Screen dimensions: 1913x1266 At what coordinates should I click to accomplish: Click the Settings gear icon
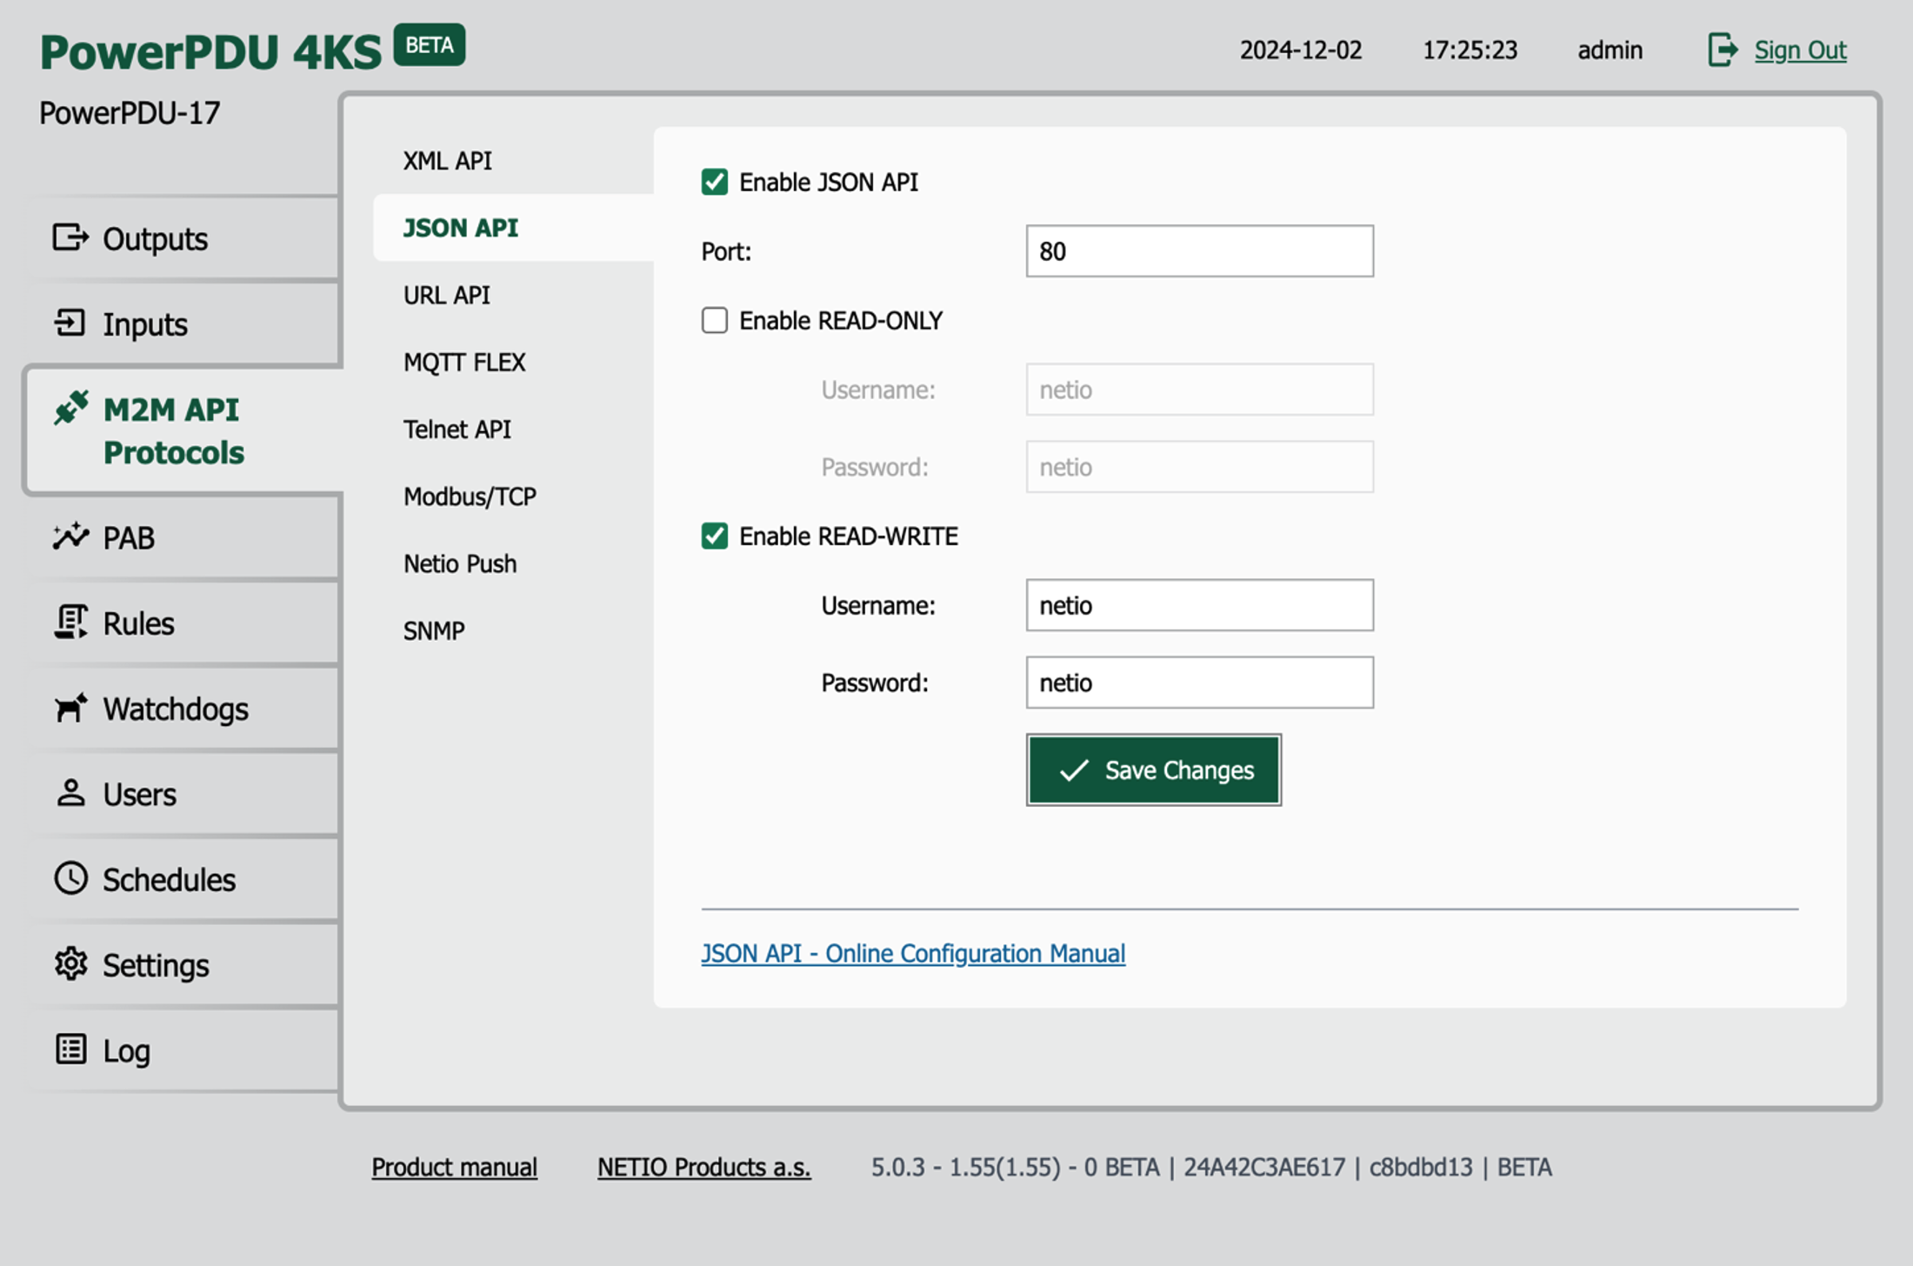70,963
